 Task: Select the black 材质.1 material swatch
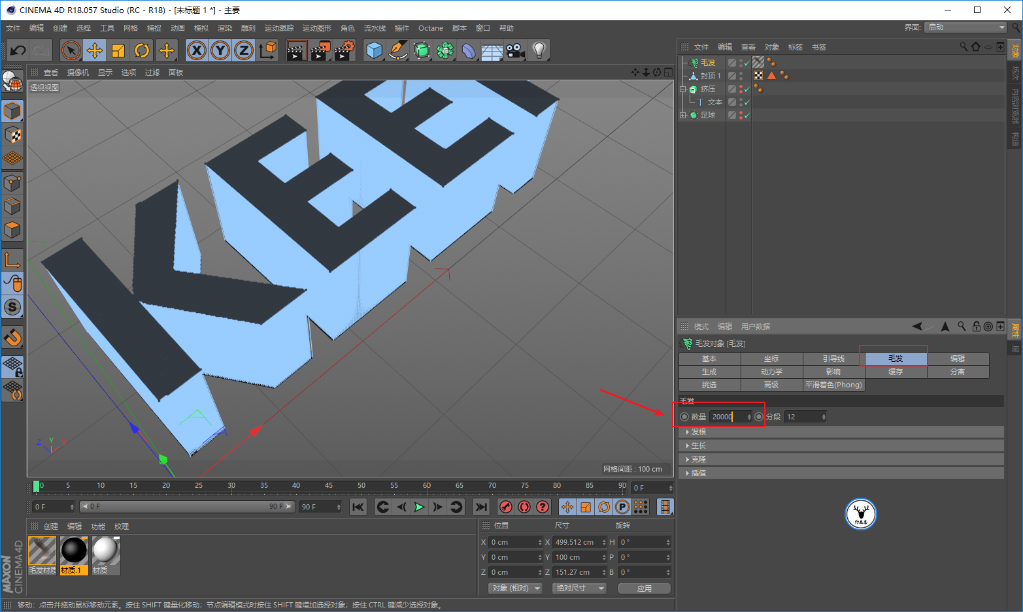coord(74,556)
